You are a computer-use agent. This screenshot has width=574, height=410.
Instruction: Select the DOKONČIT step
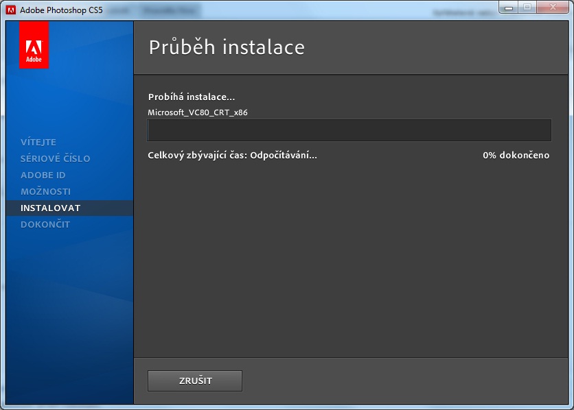[x=45, y=224]
